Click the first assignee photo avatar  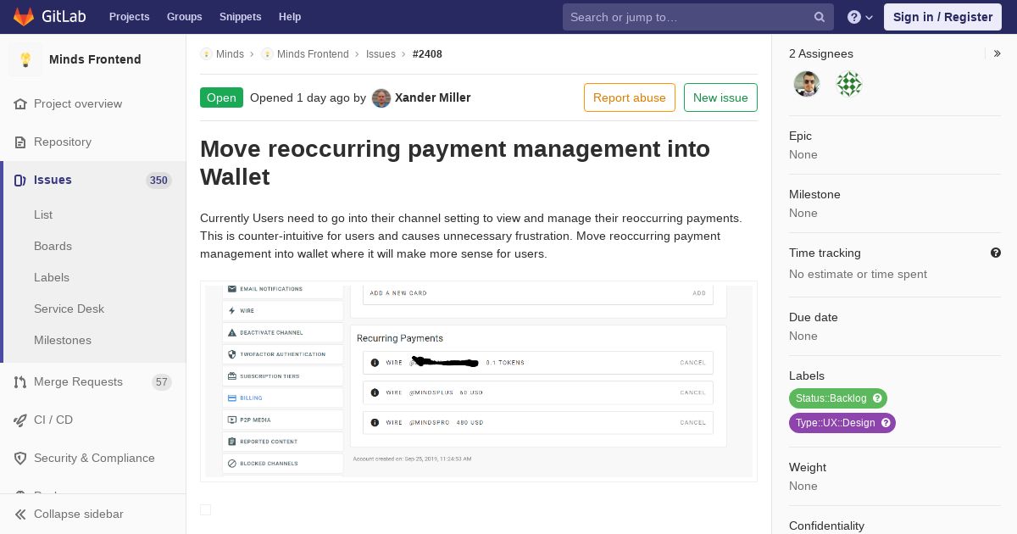click(x=806, y=84)
